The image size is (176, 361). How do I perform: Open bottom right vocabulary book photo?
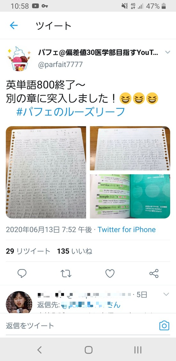point(130,196)
